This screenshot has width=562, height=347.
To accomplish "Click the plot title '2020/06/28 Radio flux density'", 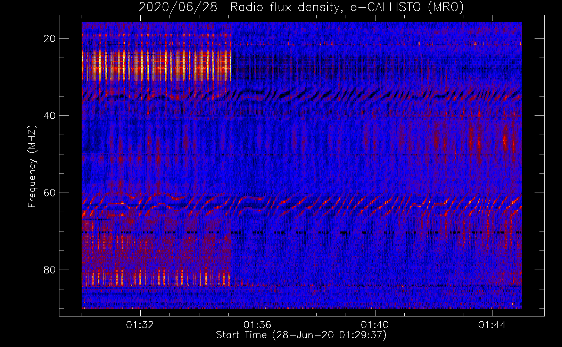I will click(301, 7).
